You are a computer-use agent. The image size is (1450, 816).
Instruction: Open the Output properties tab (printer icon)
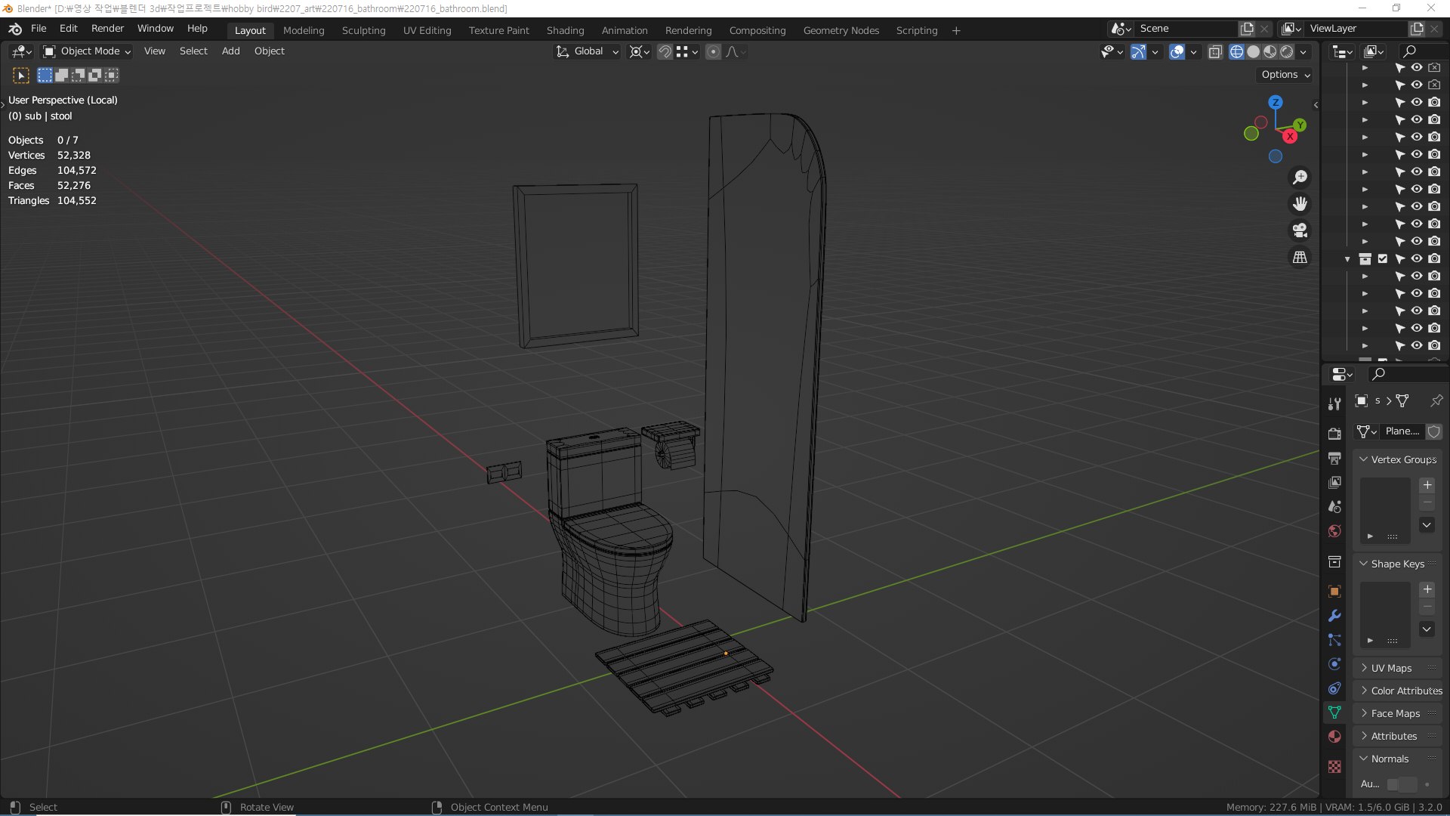point(1334,458)
